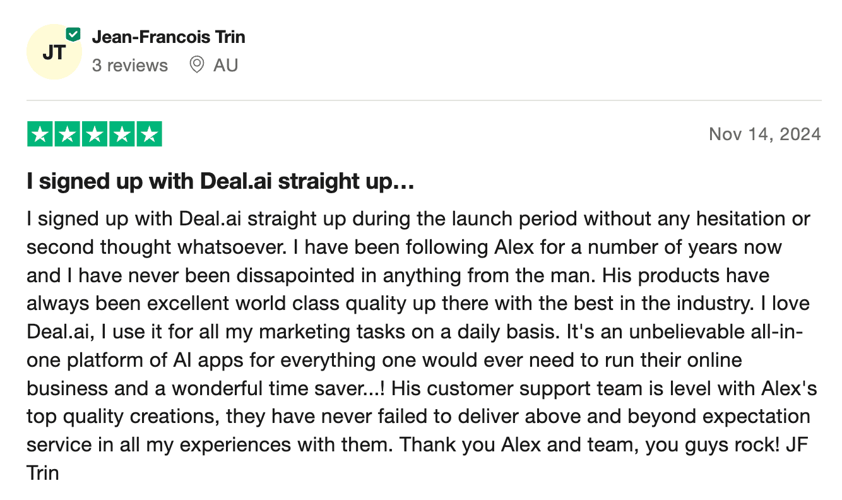The height and width of the screenshot is (500, 842).
Task: Click the fifth green rating star
Action: point(149,134)
